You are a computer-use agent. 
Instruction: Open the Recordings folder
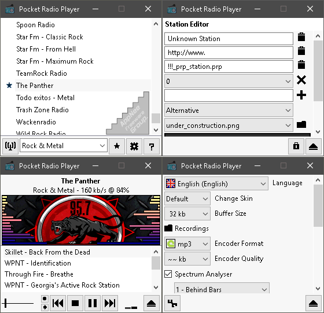point(168,228)
